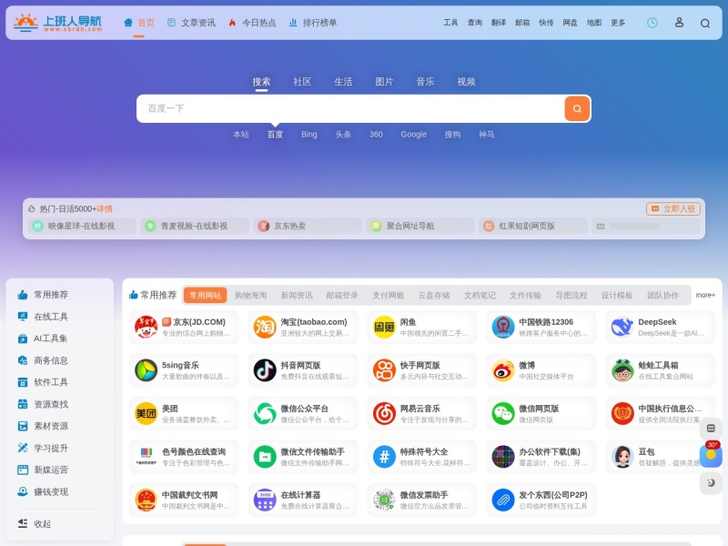728x546 pixels.
Task: Open 京东热卖 hot link
Action: (308, 226)
